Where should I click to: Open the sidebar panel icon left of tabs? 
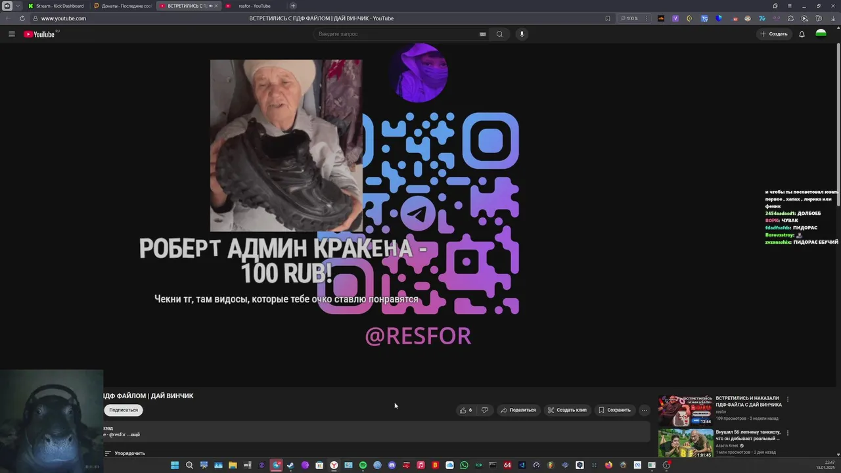click(x=7, y=6)
